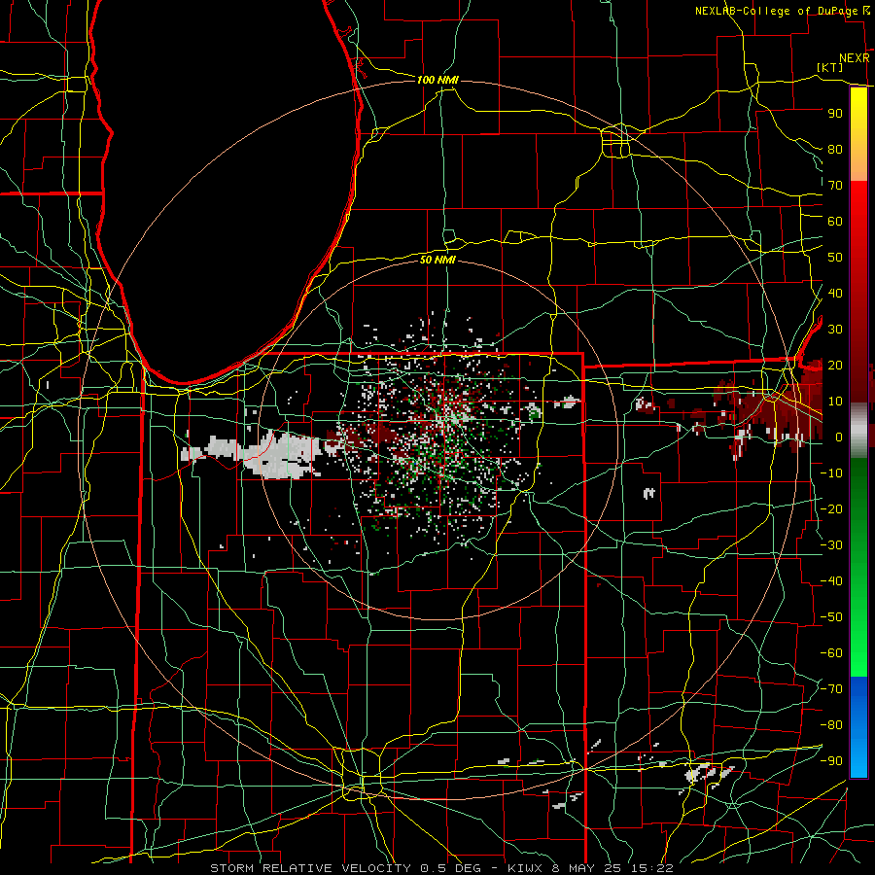Screen dimensions: 875x875
Task: Click the gray zero-velocity segment of color bar
Action: point(858,430)
